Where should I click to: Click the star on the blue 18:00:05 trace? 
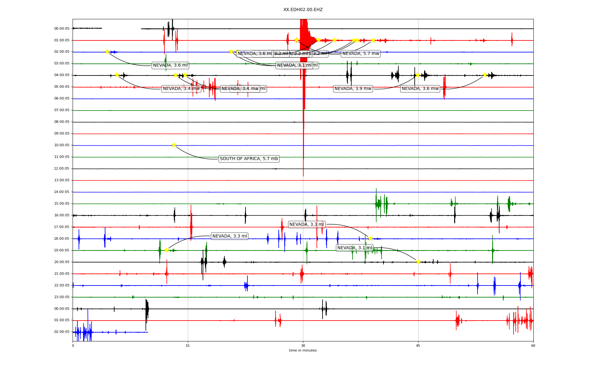[370, 238]
